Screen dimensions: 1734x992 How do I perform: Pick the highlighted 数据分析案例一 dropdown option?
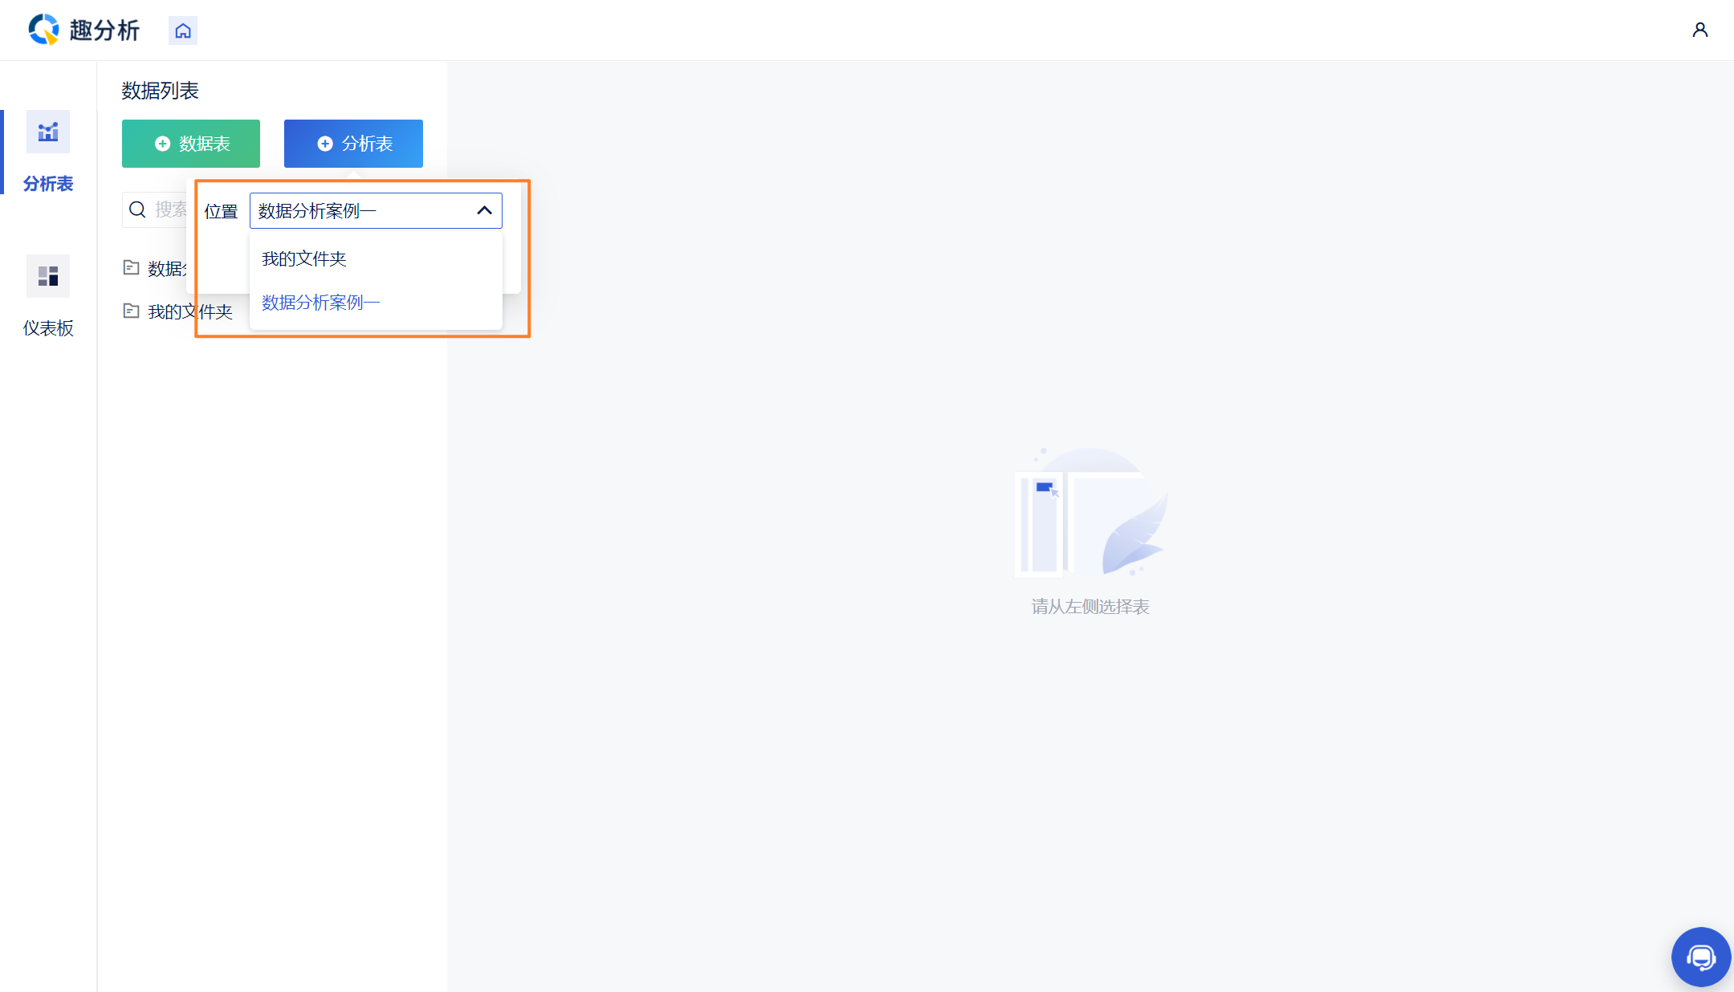tap(320, 302)
